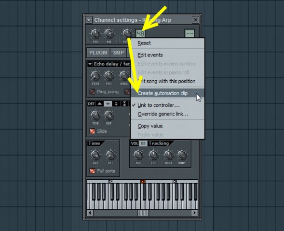Open the Channel settings window menu arrow
This screenshot has height=231, width=284.
(89, 20)
